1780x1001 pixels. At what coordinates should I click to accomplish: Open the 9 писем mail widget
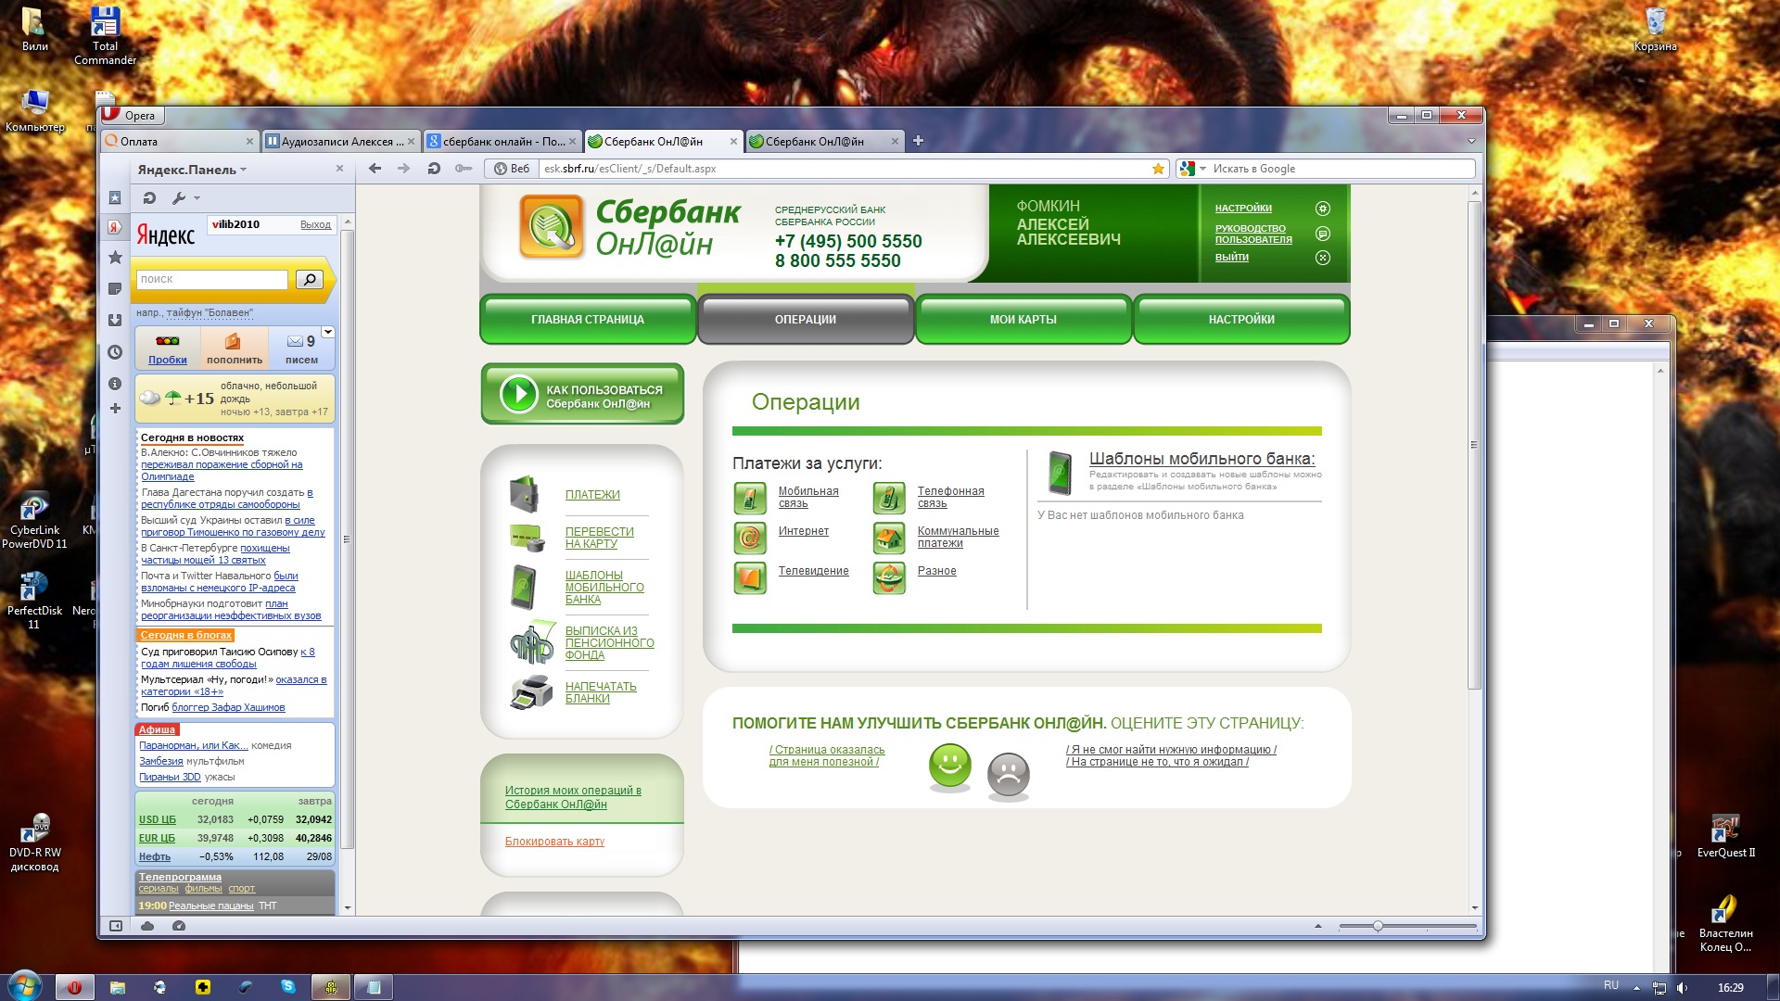301,348
